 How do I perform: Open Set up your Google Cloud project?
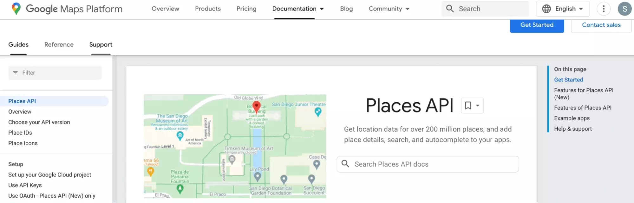[x=49, y=174]
